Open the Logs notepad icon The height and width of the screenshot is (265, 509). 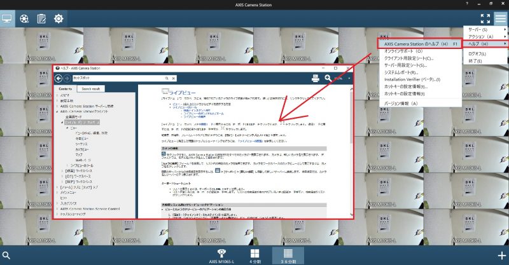pos(41,18)
